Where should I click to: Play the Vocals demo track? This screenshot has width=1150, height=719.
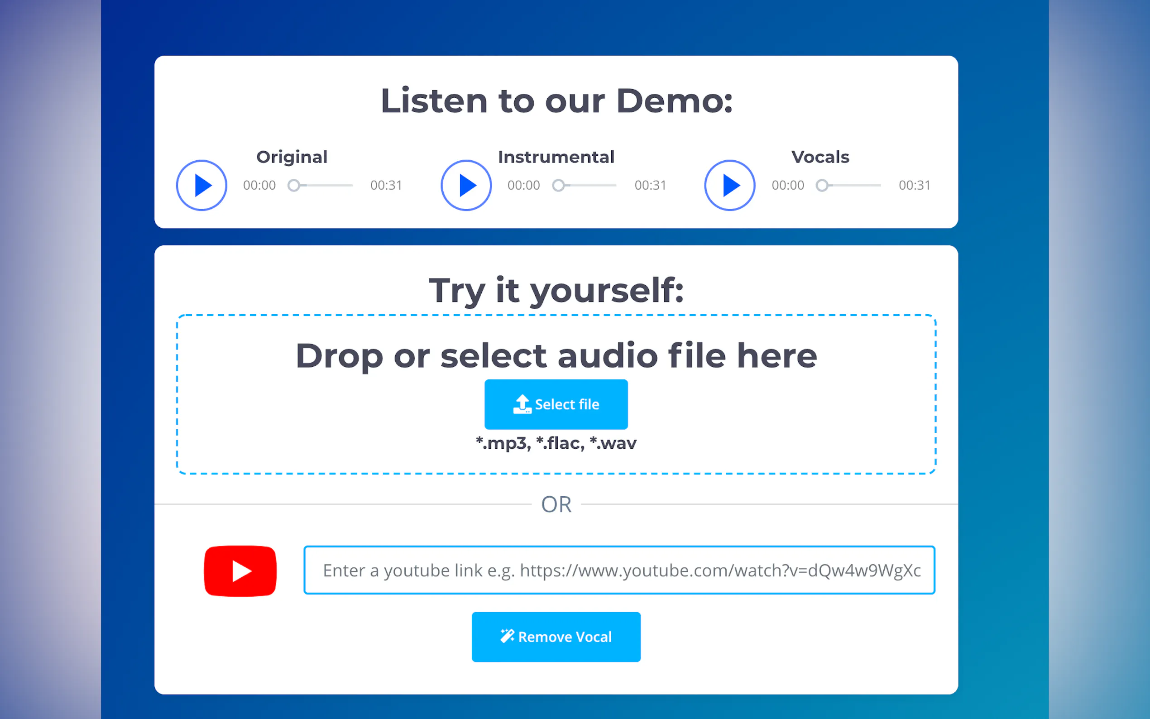(730, 186)
